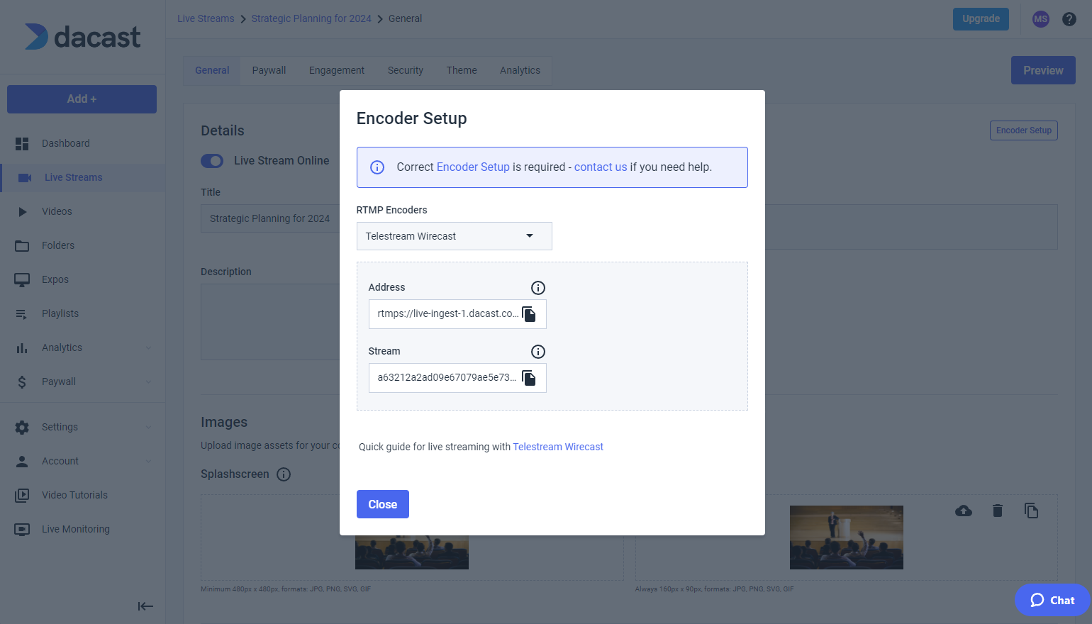This screenshot has width=1092, height=624.
Task: Copy the Address URL using the copy icon
Action: 528,313
